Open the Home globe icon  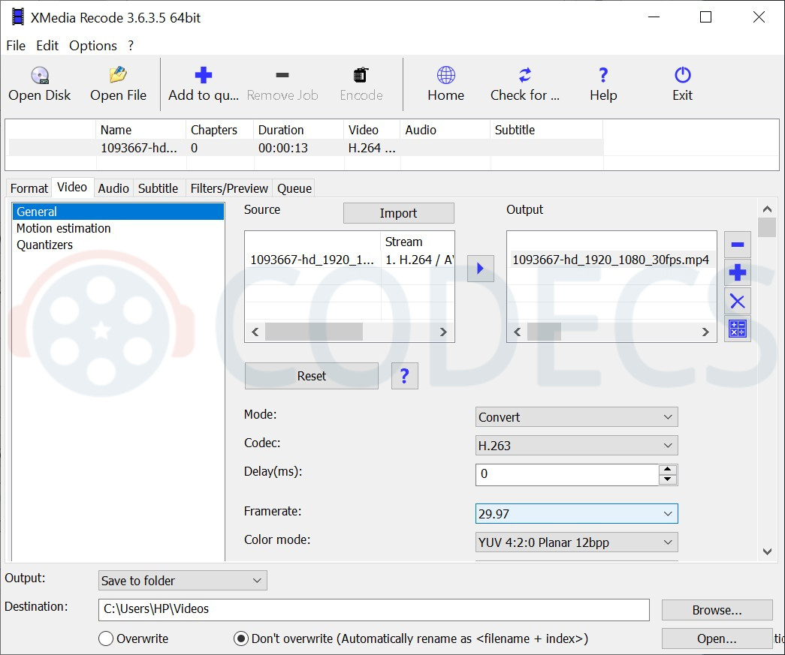coord(445,75)
